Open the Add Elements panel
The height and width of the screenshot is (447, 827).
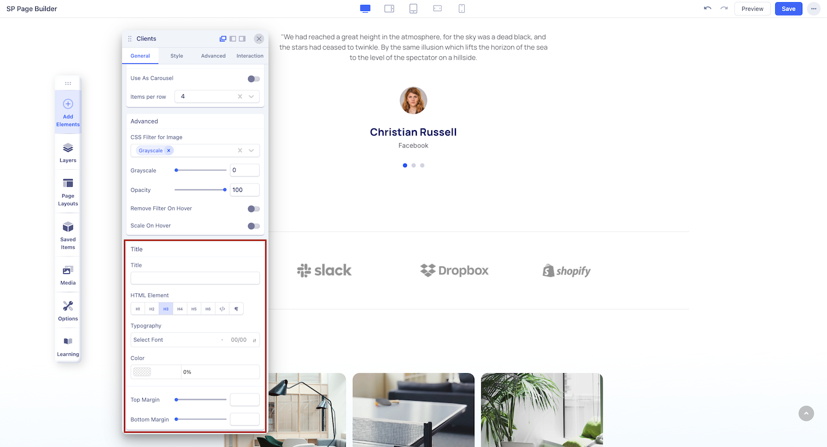[68, 112]
